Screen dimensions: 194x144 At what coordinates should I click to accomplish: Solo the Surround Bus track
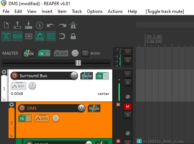(127, 82)
